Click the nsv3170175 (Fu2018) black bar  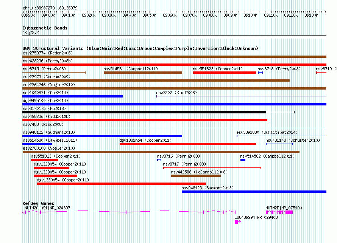point(144,112)
